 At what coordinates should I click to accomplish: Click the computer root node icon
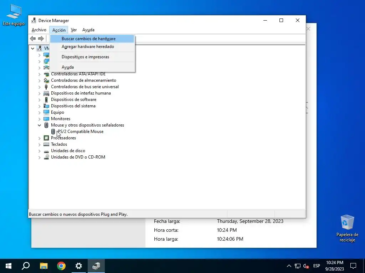point(40,48)
